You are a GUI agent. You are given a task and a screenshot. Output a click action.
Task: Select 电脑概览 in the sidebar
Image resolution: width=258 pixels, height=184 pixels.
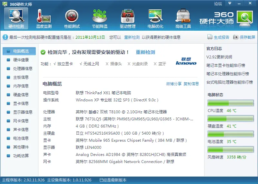[19, 51]
